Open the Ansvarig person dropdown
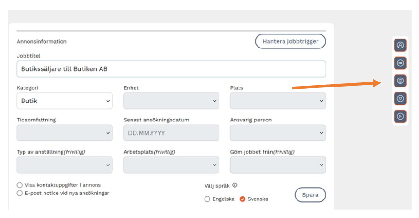 278,133
